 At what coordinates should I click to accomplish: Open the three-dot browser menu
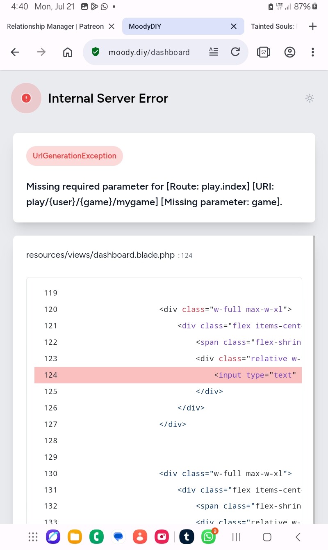coord(313,52)
